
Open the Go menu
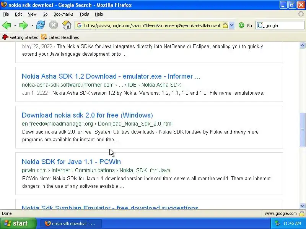click(x=45, y=14)
